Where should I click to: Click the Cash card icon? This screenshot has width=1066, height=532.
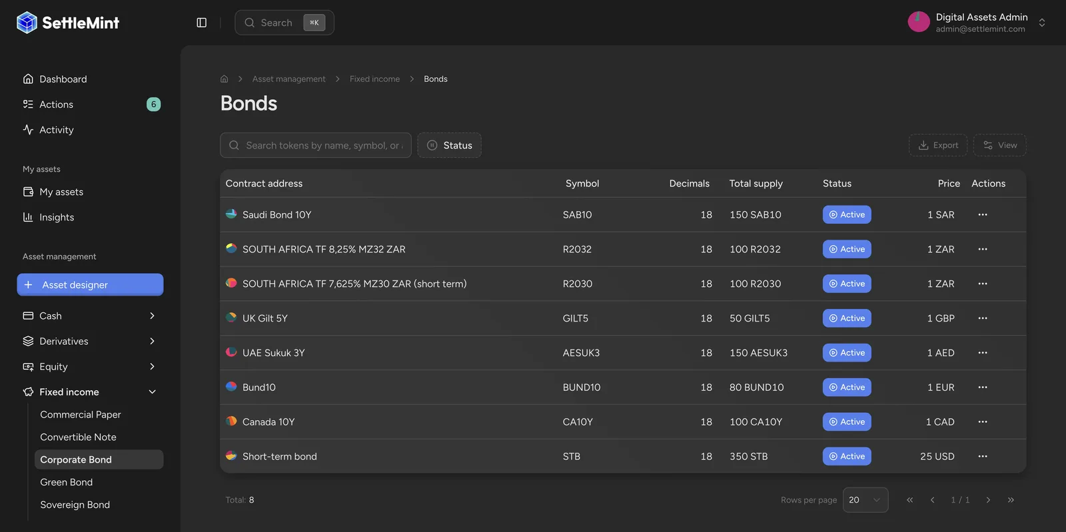[x=28, y=316]
